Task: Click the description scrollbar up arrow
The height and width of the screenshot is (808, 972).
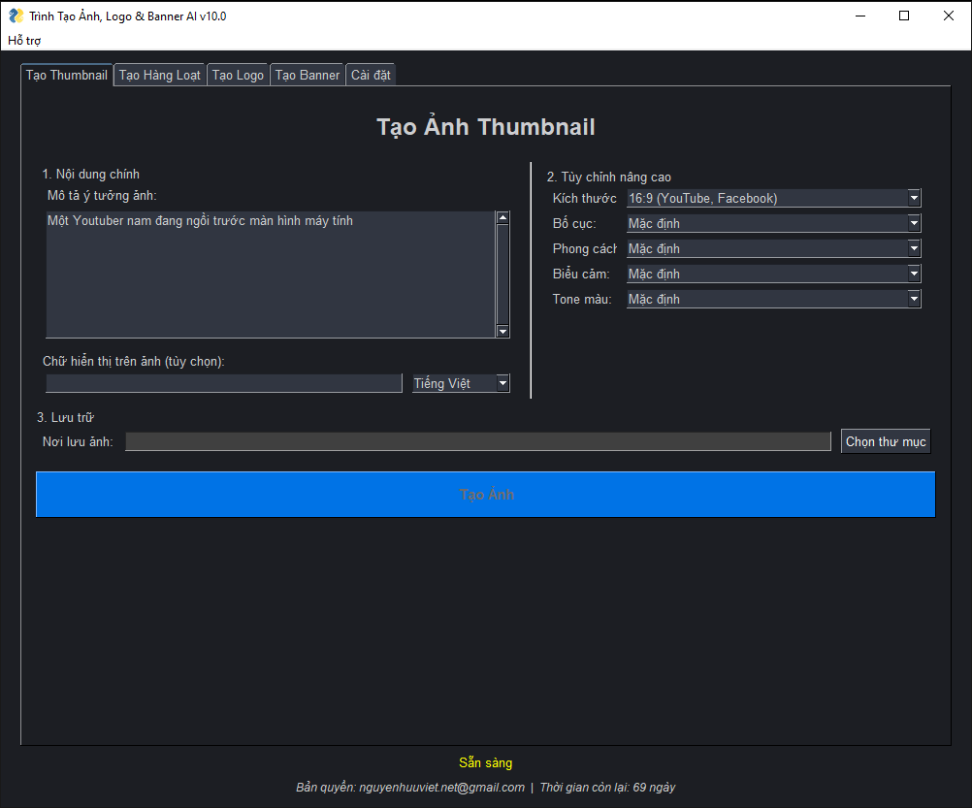Action: click(x=502, y=217)
